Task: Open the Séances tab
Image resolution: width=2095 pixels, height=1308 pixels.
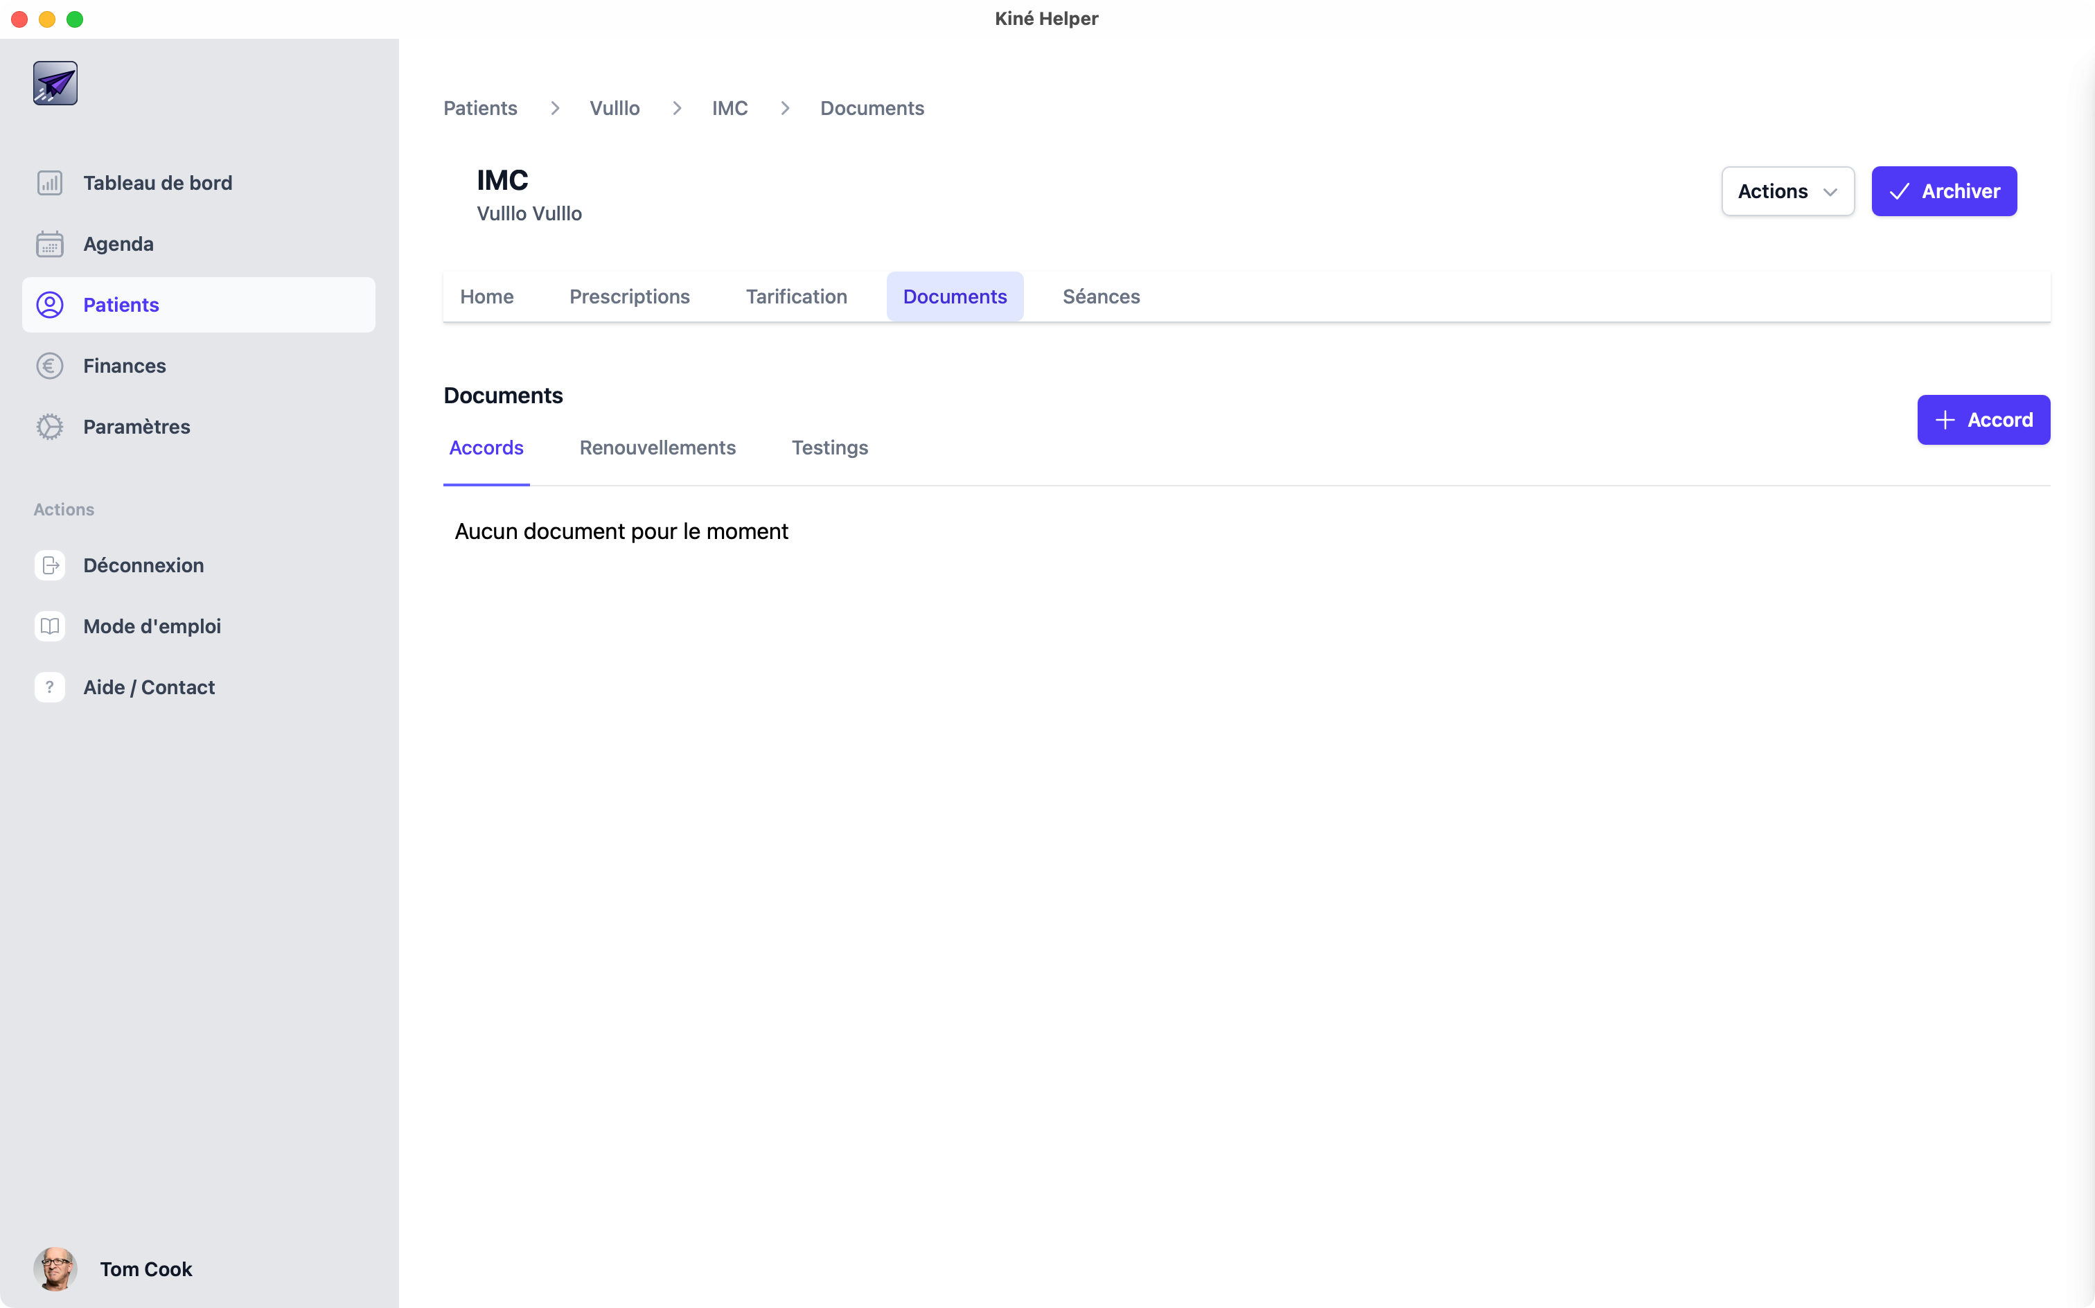Action: pos(1100,297)
